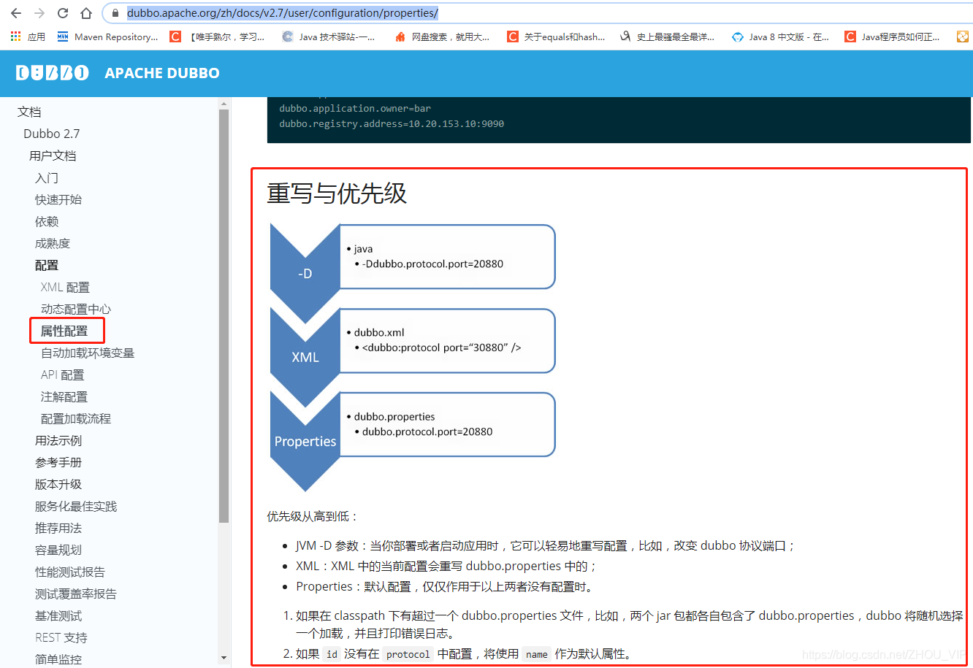Screen dimensions: 973x668
Task: Open the 测试覆盖率报告 page
Action: [x=76, y=594]
